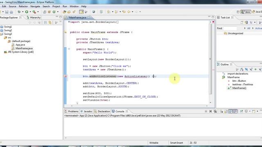Open the External Tools dropdown arrow
Viewport: 262px width, 147px height.
38,12
